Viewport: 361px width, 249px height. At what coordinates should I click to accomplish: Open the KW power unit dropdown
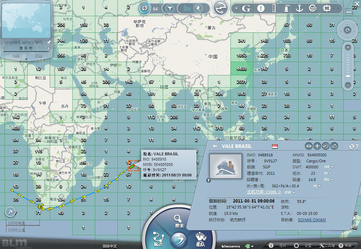coord(290,192)
